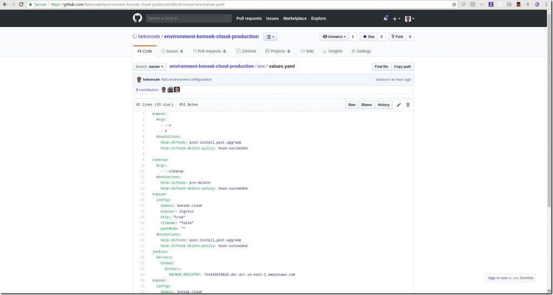
Task: Open the 3 contributors link
Action: tap(147, 90)
